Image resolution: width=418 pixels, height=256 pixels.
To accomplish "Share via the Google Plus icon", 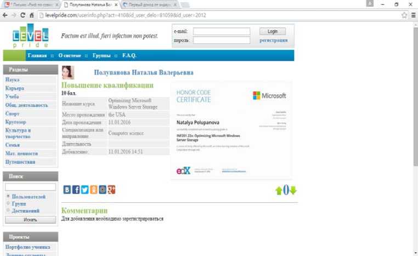I will tap(111, 190).
